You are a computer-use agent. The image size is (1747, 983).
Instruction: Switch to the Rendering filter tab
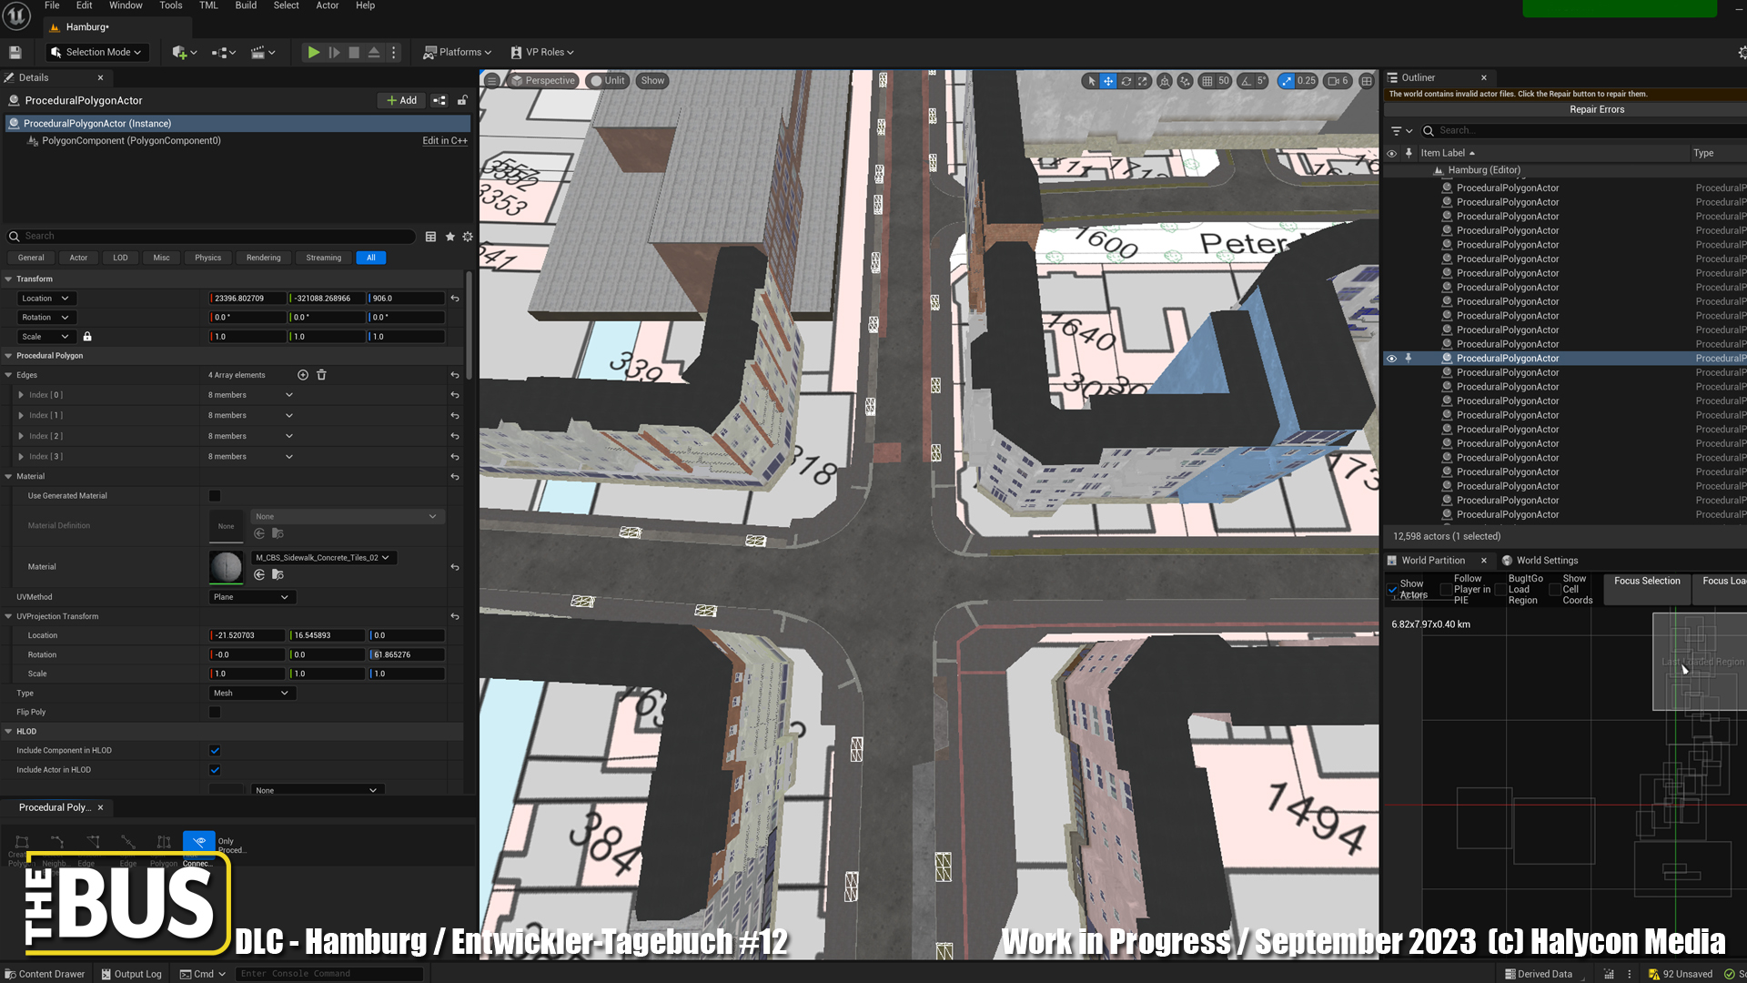pos(263,258)
